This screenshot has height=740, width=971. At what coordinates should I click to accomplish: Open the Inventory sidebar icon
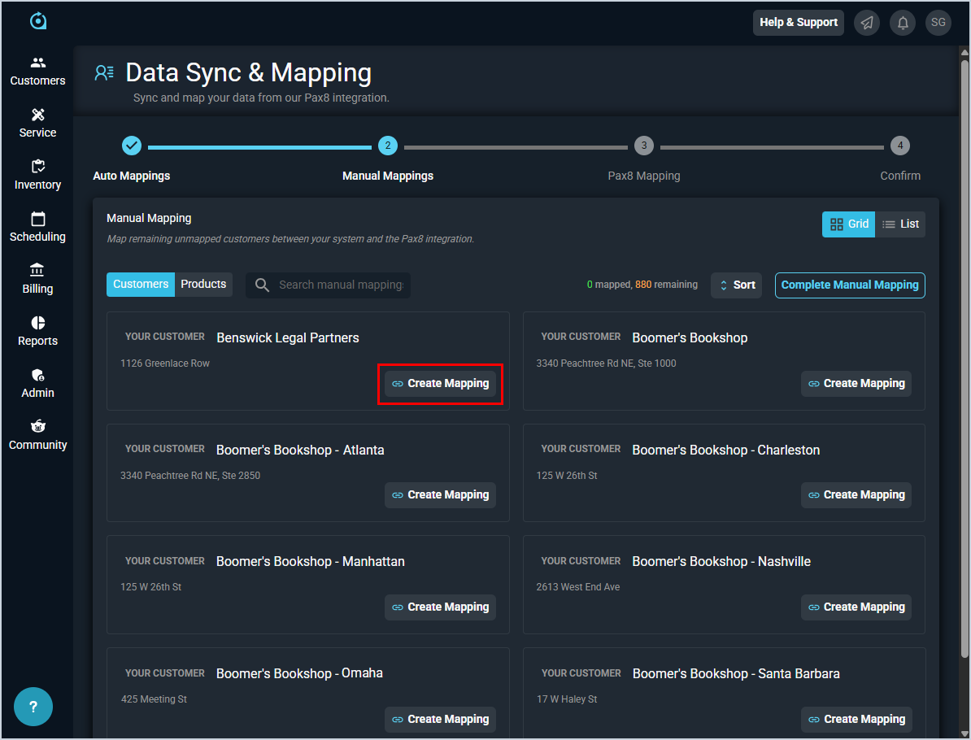[37, 167]
